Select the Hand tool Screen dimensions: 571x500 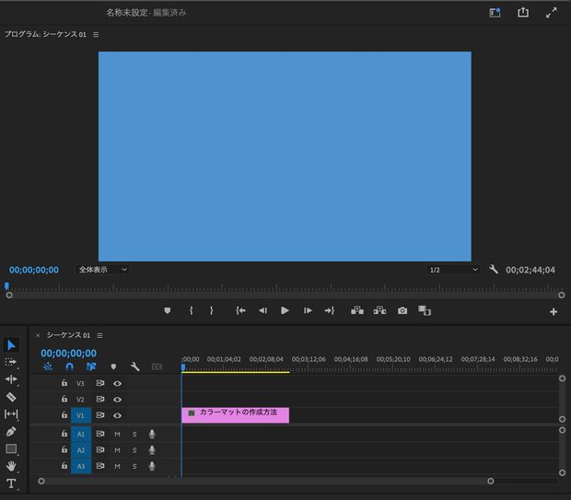pos(11,466)
